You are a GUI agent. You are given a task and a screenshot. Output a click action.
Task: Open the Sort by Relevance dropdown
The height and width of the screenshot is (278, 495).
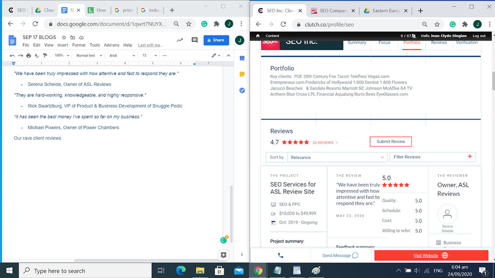tap(337, 157)
